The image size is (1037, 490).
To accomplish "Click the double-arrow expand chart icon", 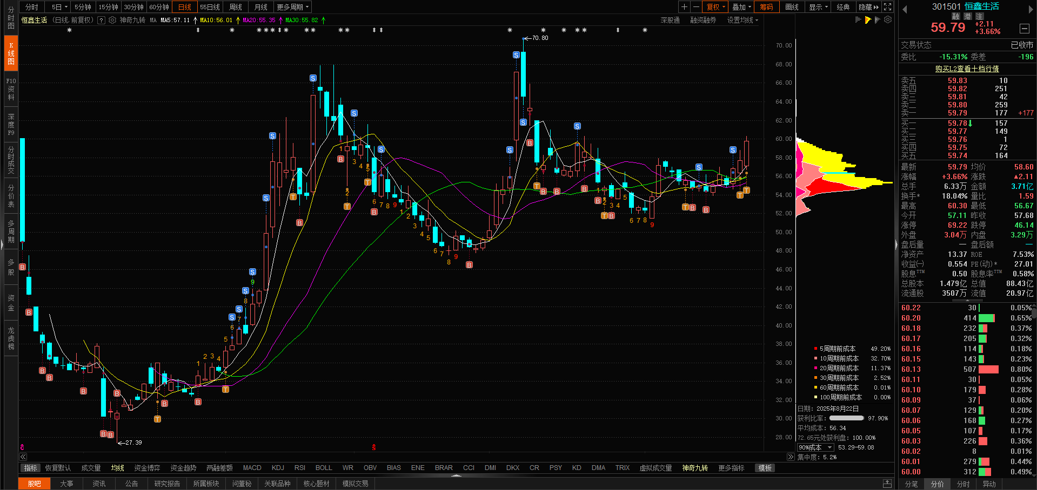I will point(791,457).
